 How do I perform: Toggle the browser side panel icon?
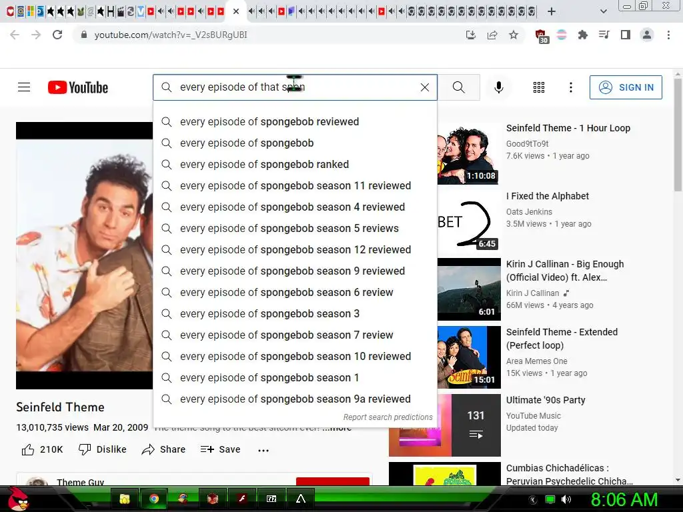click(x=625, y=35)
